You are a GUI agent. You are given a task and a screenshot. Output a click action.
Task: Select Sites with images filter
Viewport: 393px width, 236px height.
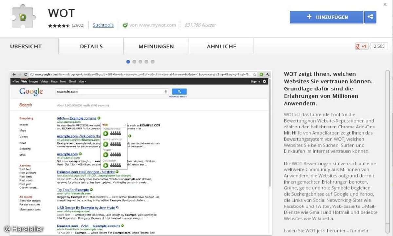(x=30, y=201)
